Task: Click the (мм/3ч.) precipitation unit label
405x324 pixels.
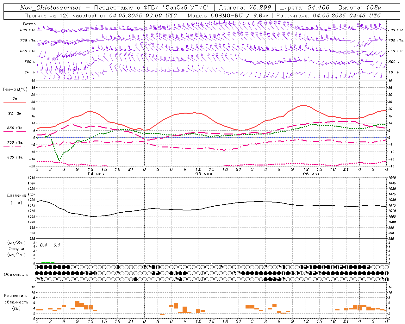Action: (x=16, y=243)
